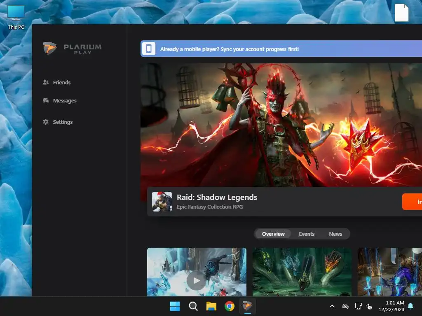This screenshot has width=422, height=316.
Task: Open the purple armored champion thumbnail
Action: 390,272
